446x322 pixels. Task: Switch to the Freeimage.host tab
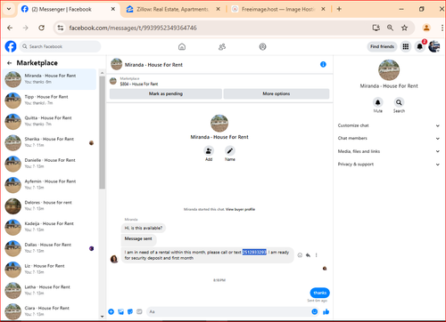277,9
